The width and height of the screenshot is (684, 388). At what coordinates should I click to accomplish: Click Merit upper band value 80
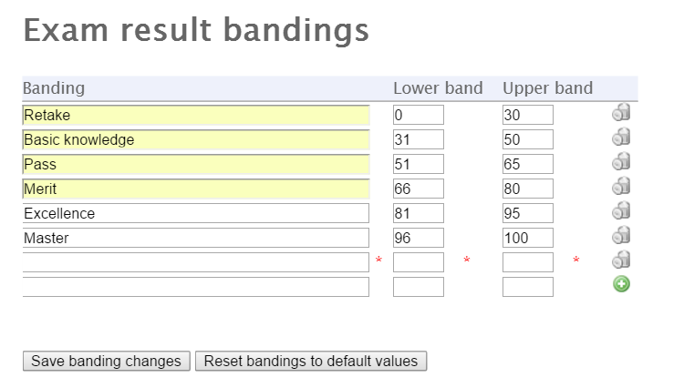tap(527, 189)
